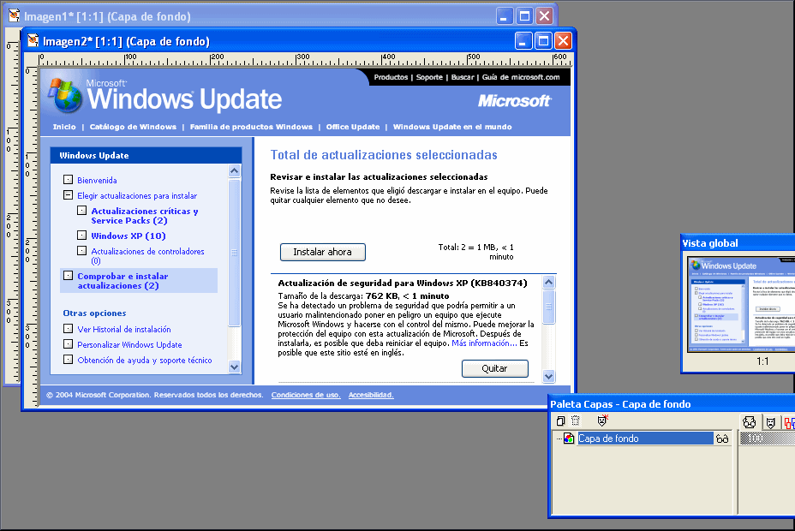Open the Office Update menu item
The width and height of the screenshot is (795, 531).
pos(352,127)
